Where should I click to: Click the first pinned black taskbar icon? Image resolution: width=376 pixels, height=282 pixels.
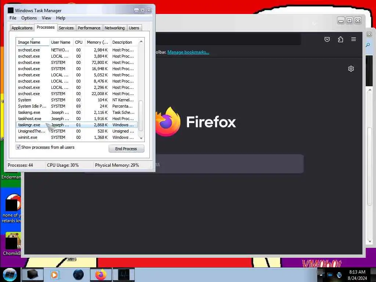tap(33, 275)
